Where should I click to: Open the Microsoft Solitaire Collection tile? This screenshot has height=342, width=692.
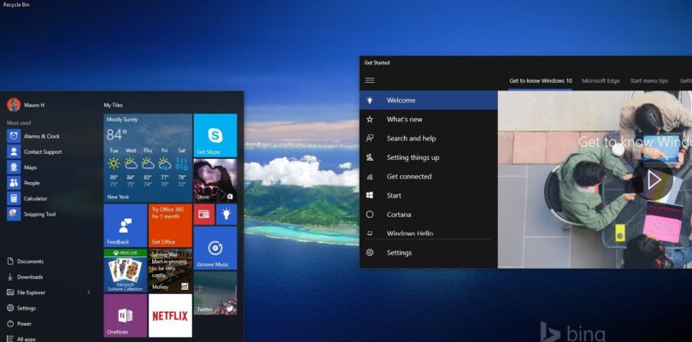[x=126, y=270]
